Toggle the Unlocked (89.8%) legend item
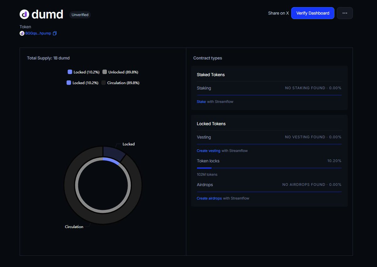The width and height of the screenshot is (377, 267). pos(120,72)
